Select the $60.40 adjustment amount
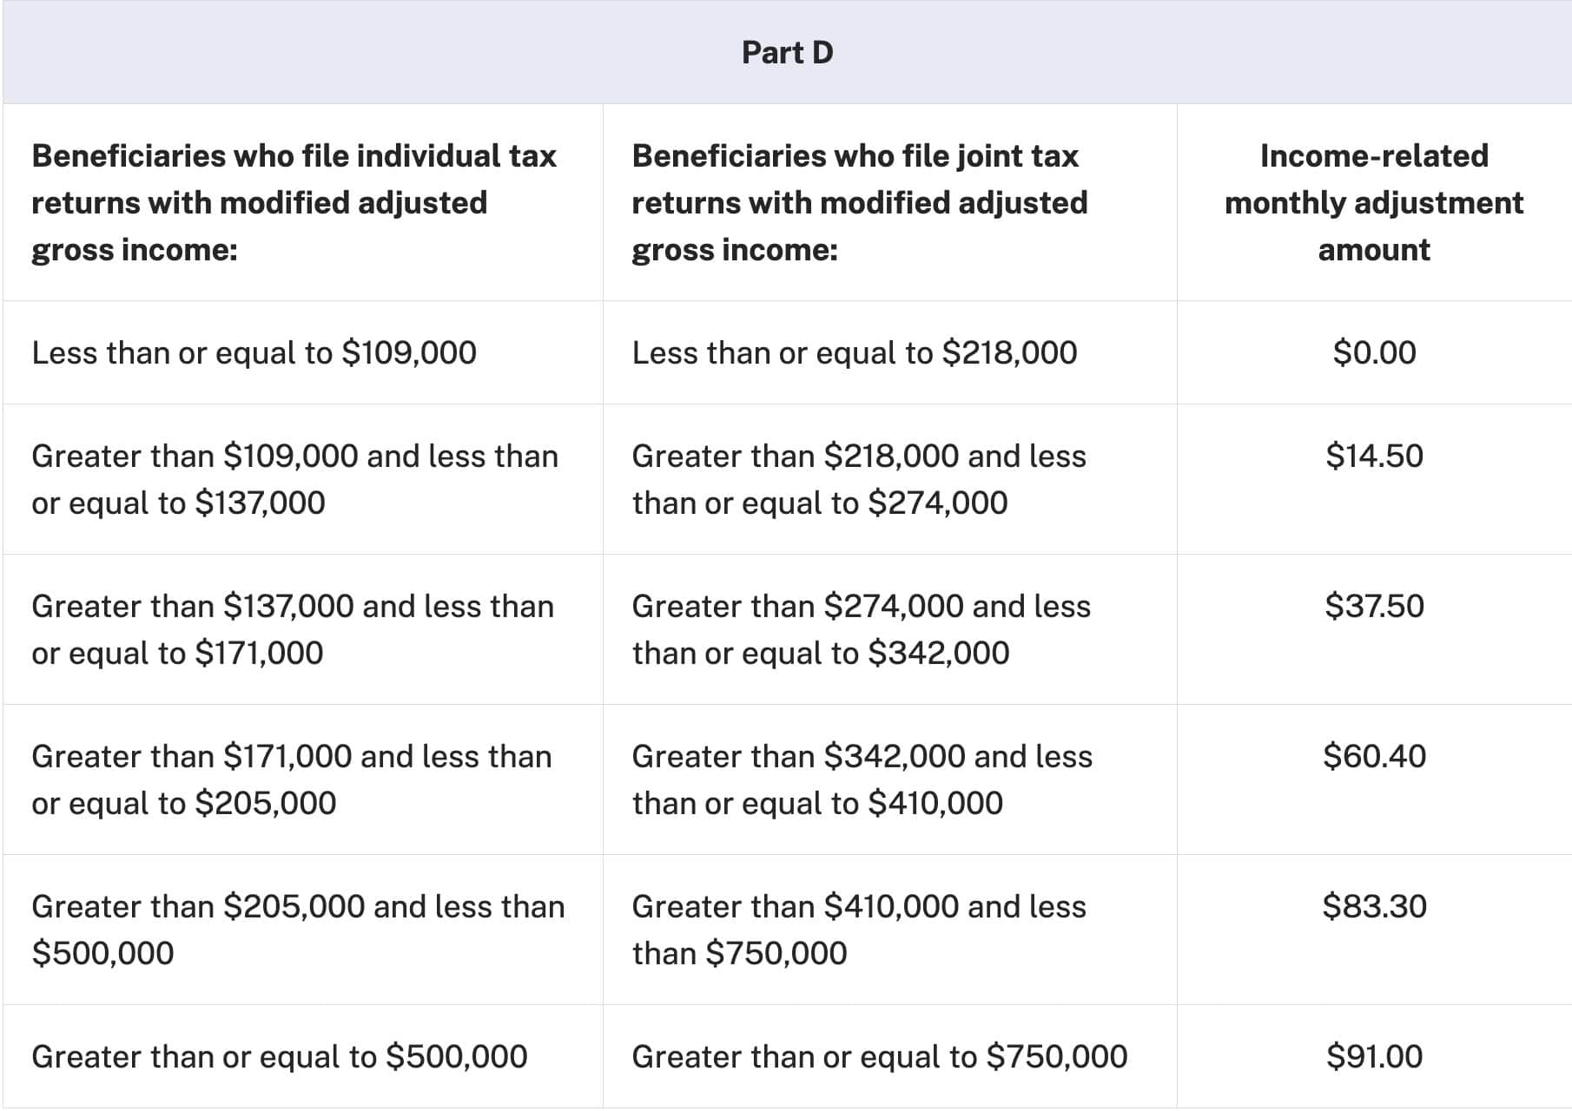This screenshot has width=1572, height=1111. (x=1374, y=756)
